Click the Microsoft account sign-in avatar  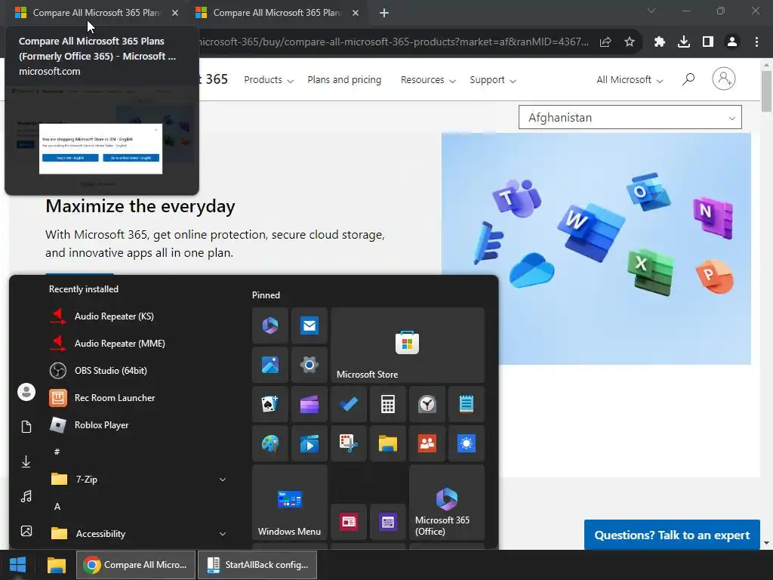[x=723, y=79]
